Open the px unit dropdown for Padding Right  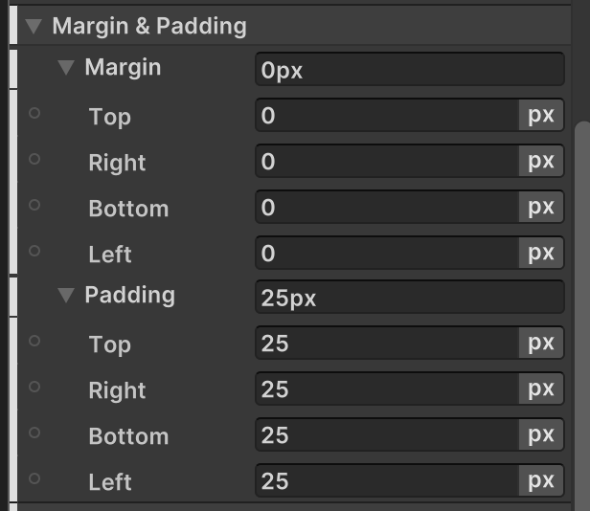click(x=541, y=389)
